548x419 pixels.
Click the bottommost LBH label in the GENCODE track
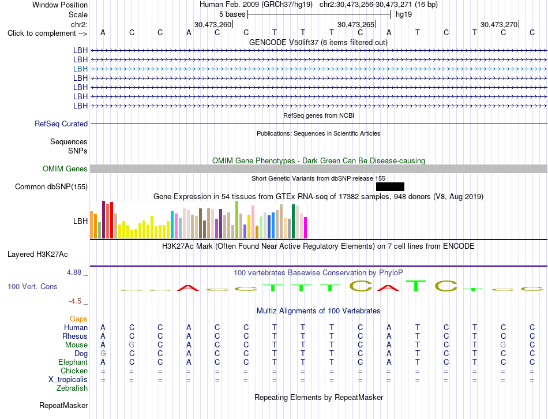80,106
